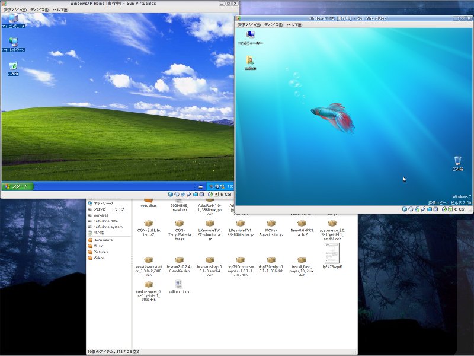Open 仮想マシン menu in Windows7 VirtualBox window
The height and width of the screenshot is (356, 474).
click(249, 24)
